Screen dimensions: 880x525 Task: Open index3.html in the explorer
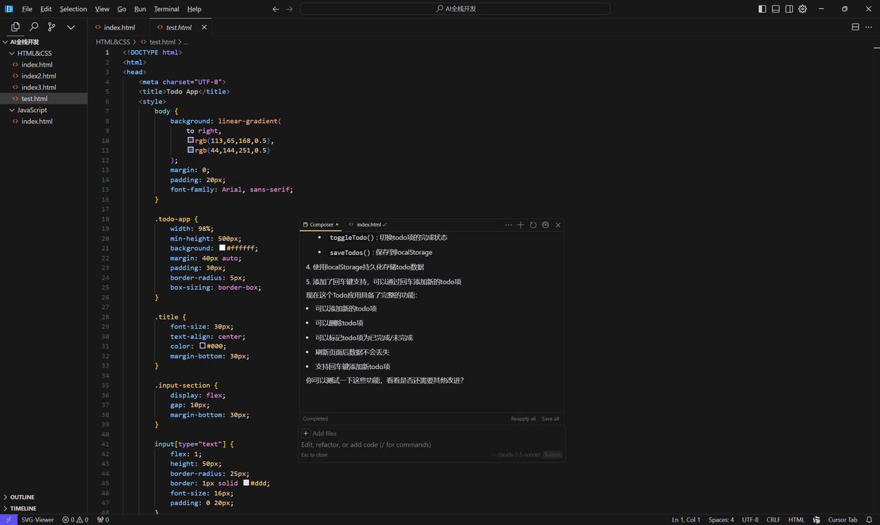tap(44, 87)
